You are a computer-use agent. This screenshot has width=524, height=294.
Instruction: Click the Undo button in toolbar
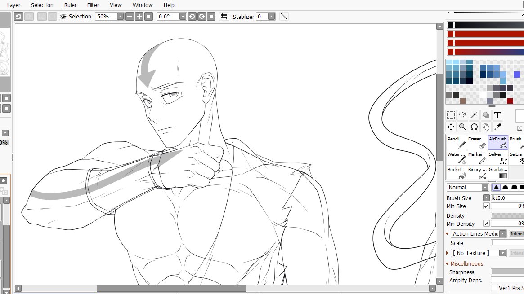pyautogui.click(x=19, y=16)
